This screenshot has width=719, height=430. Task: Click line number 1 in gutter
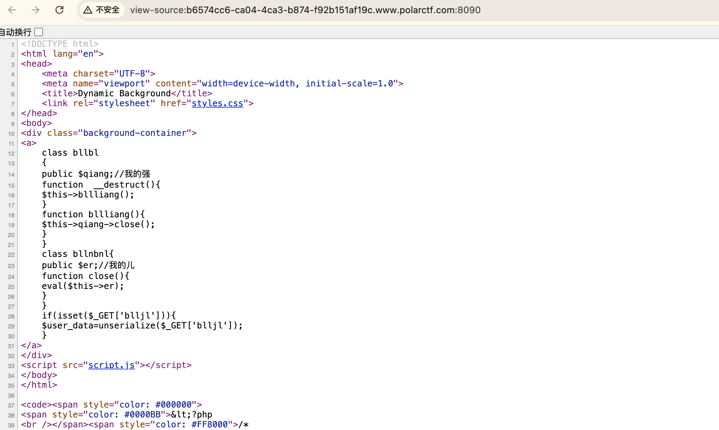13,45
